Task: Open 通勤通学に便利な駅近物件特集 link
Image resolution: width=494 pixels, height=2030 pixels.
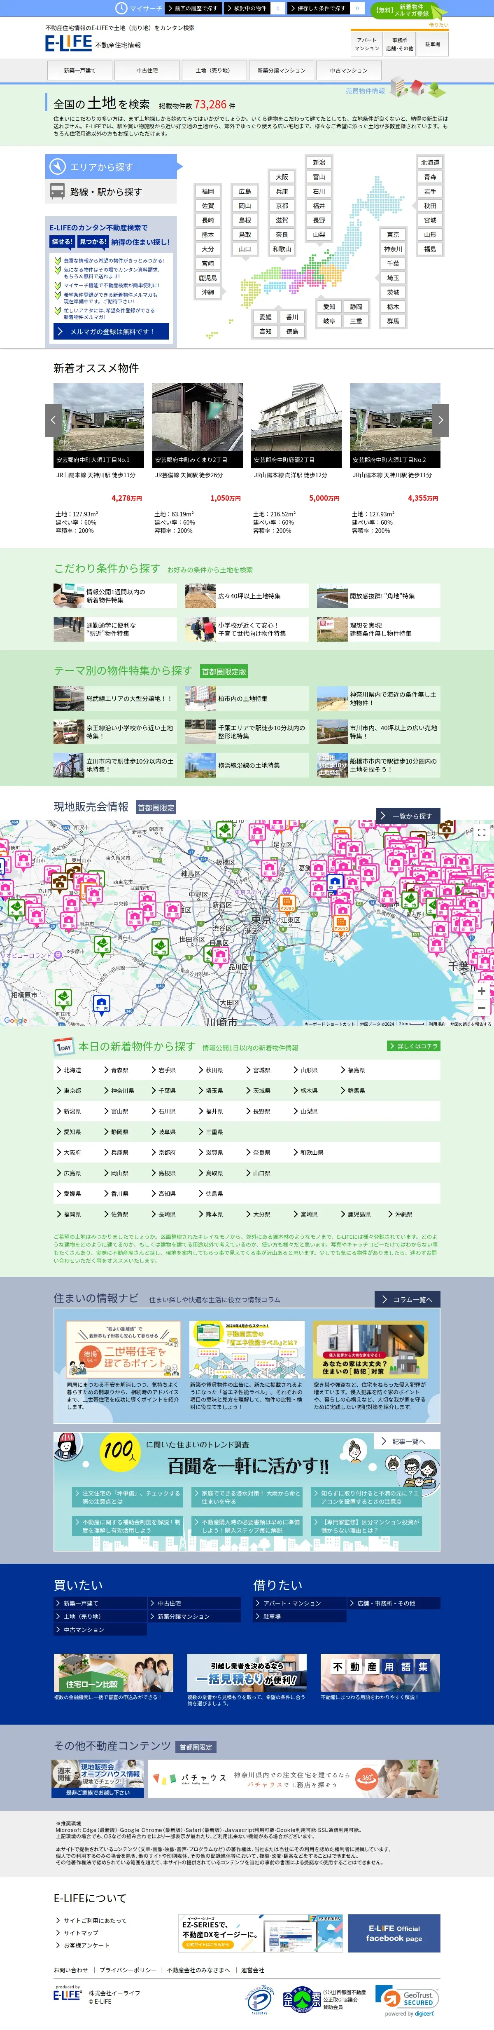Action: [115, 629]
